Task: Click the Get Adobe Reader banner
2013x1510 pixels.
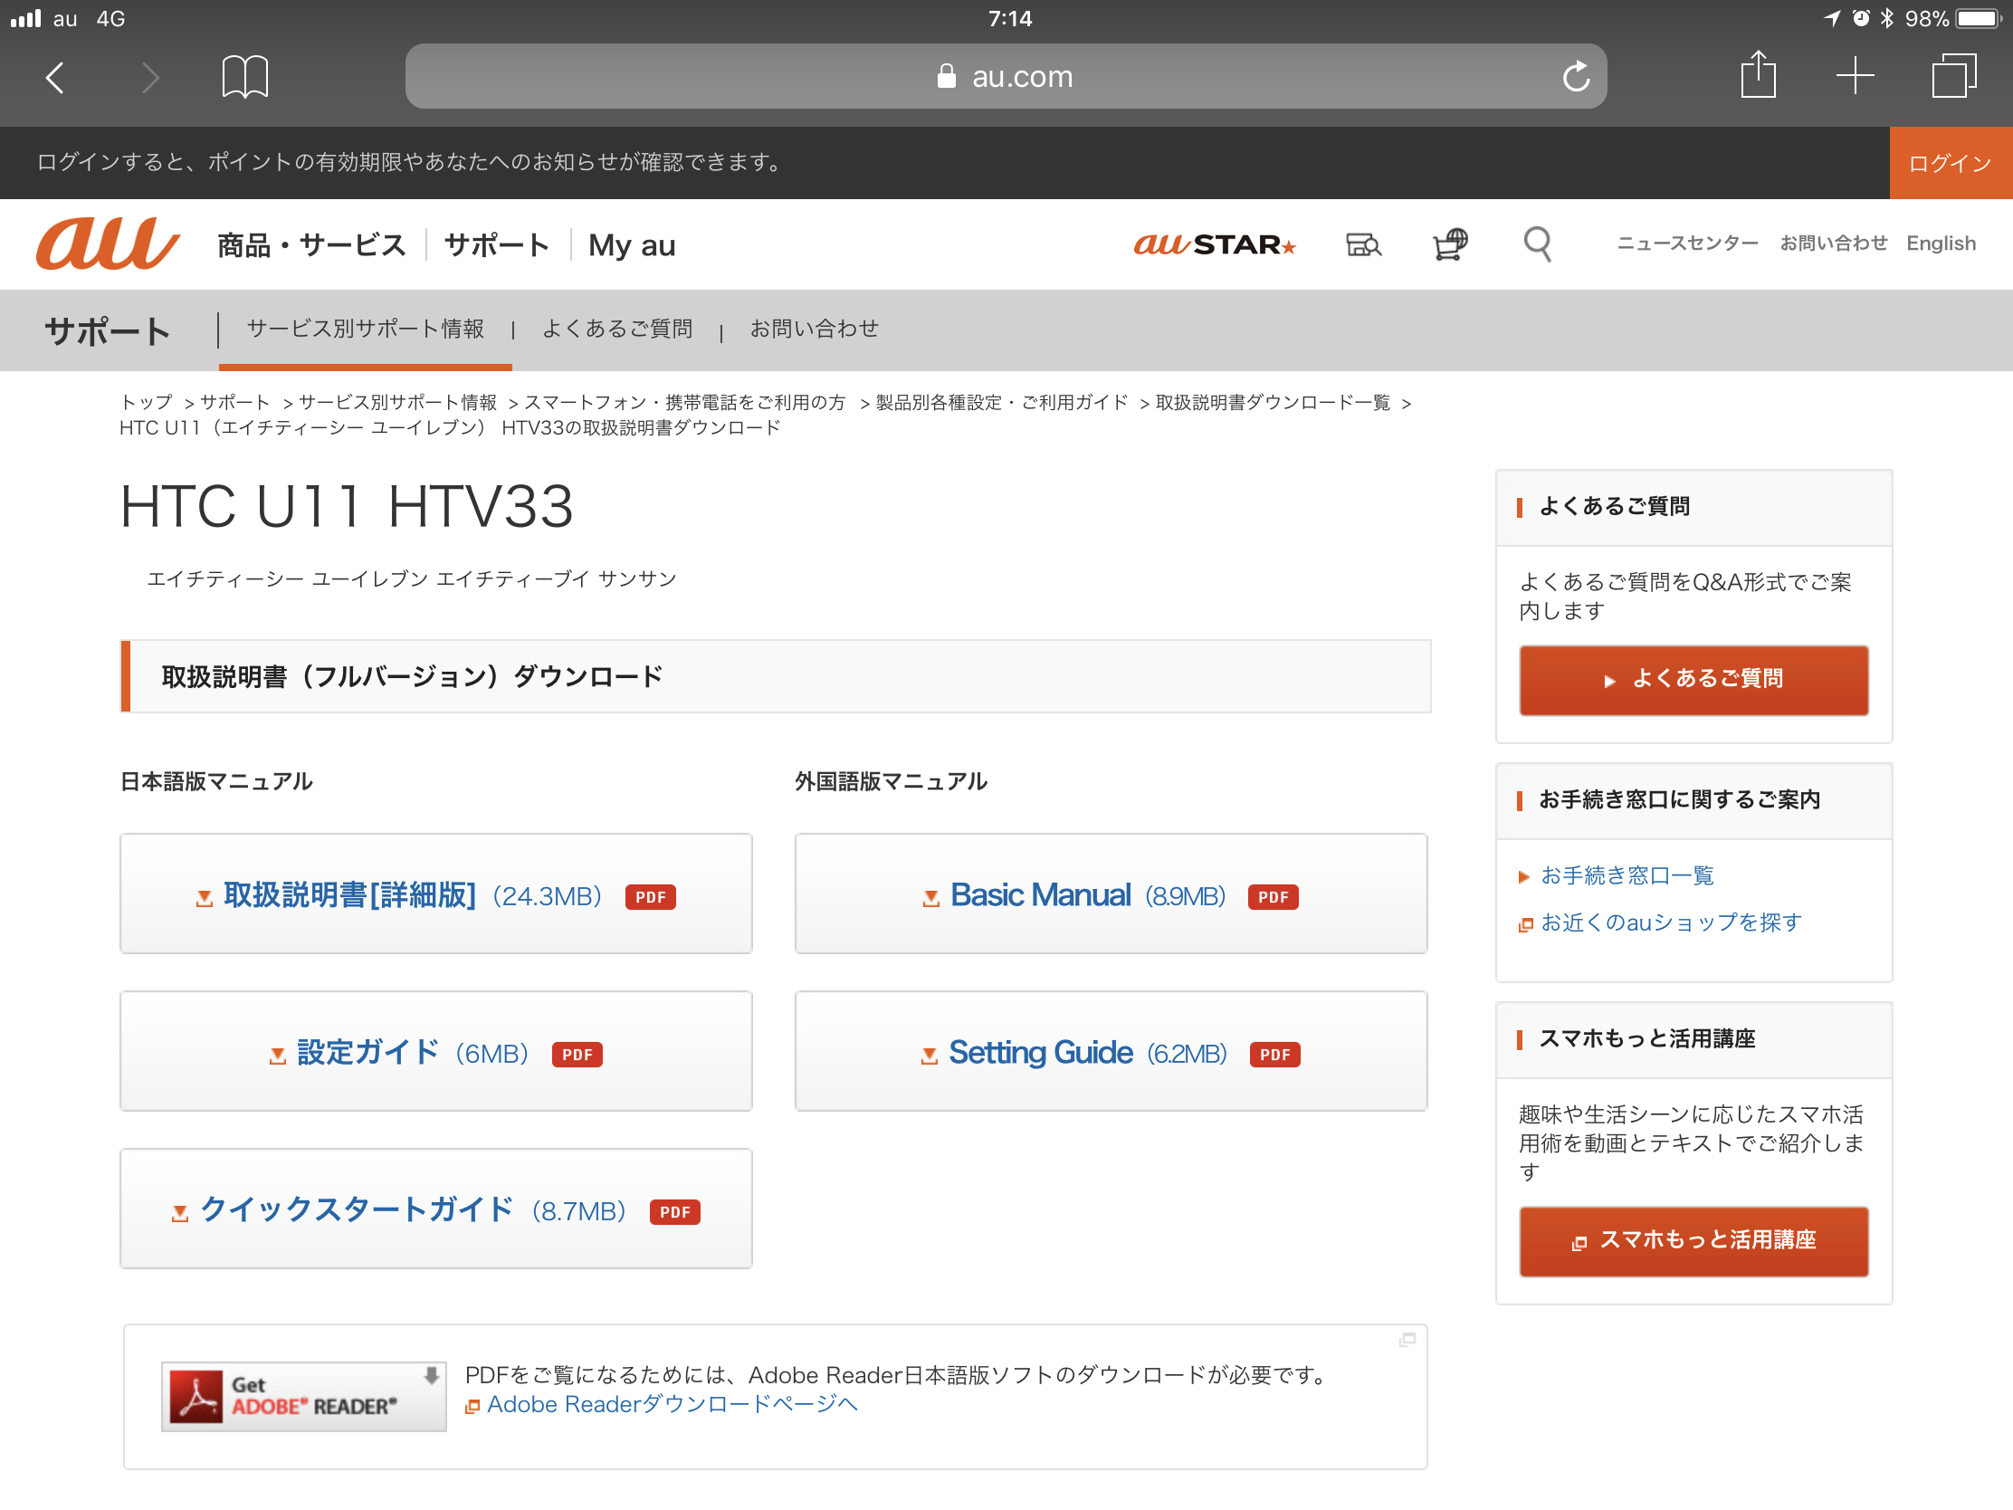Action: pos(303,1396)
